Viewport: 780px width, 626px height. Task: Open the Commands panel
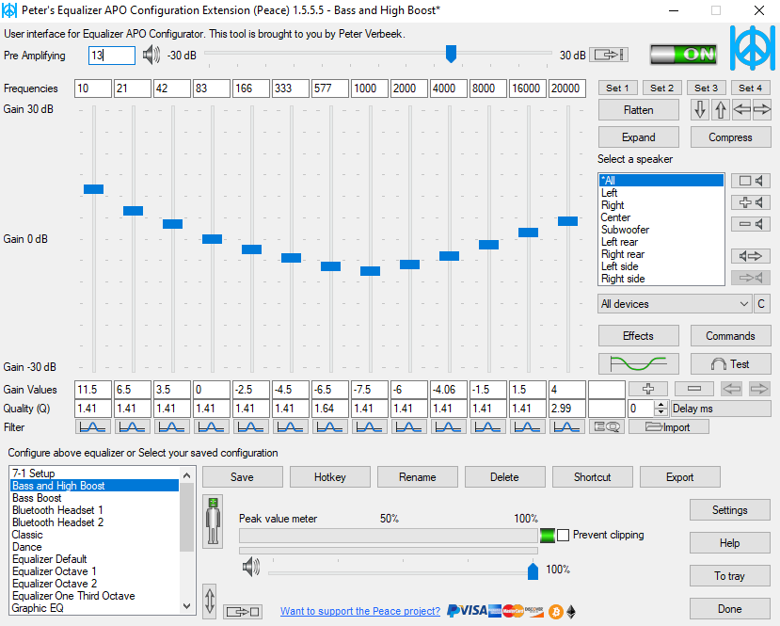pyautogui.click(x=731, y=336)
